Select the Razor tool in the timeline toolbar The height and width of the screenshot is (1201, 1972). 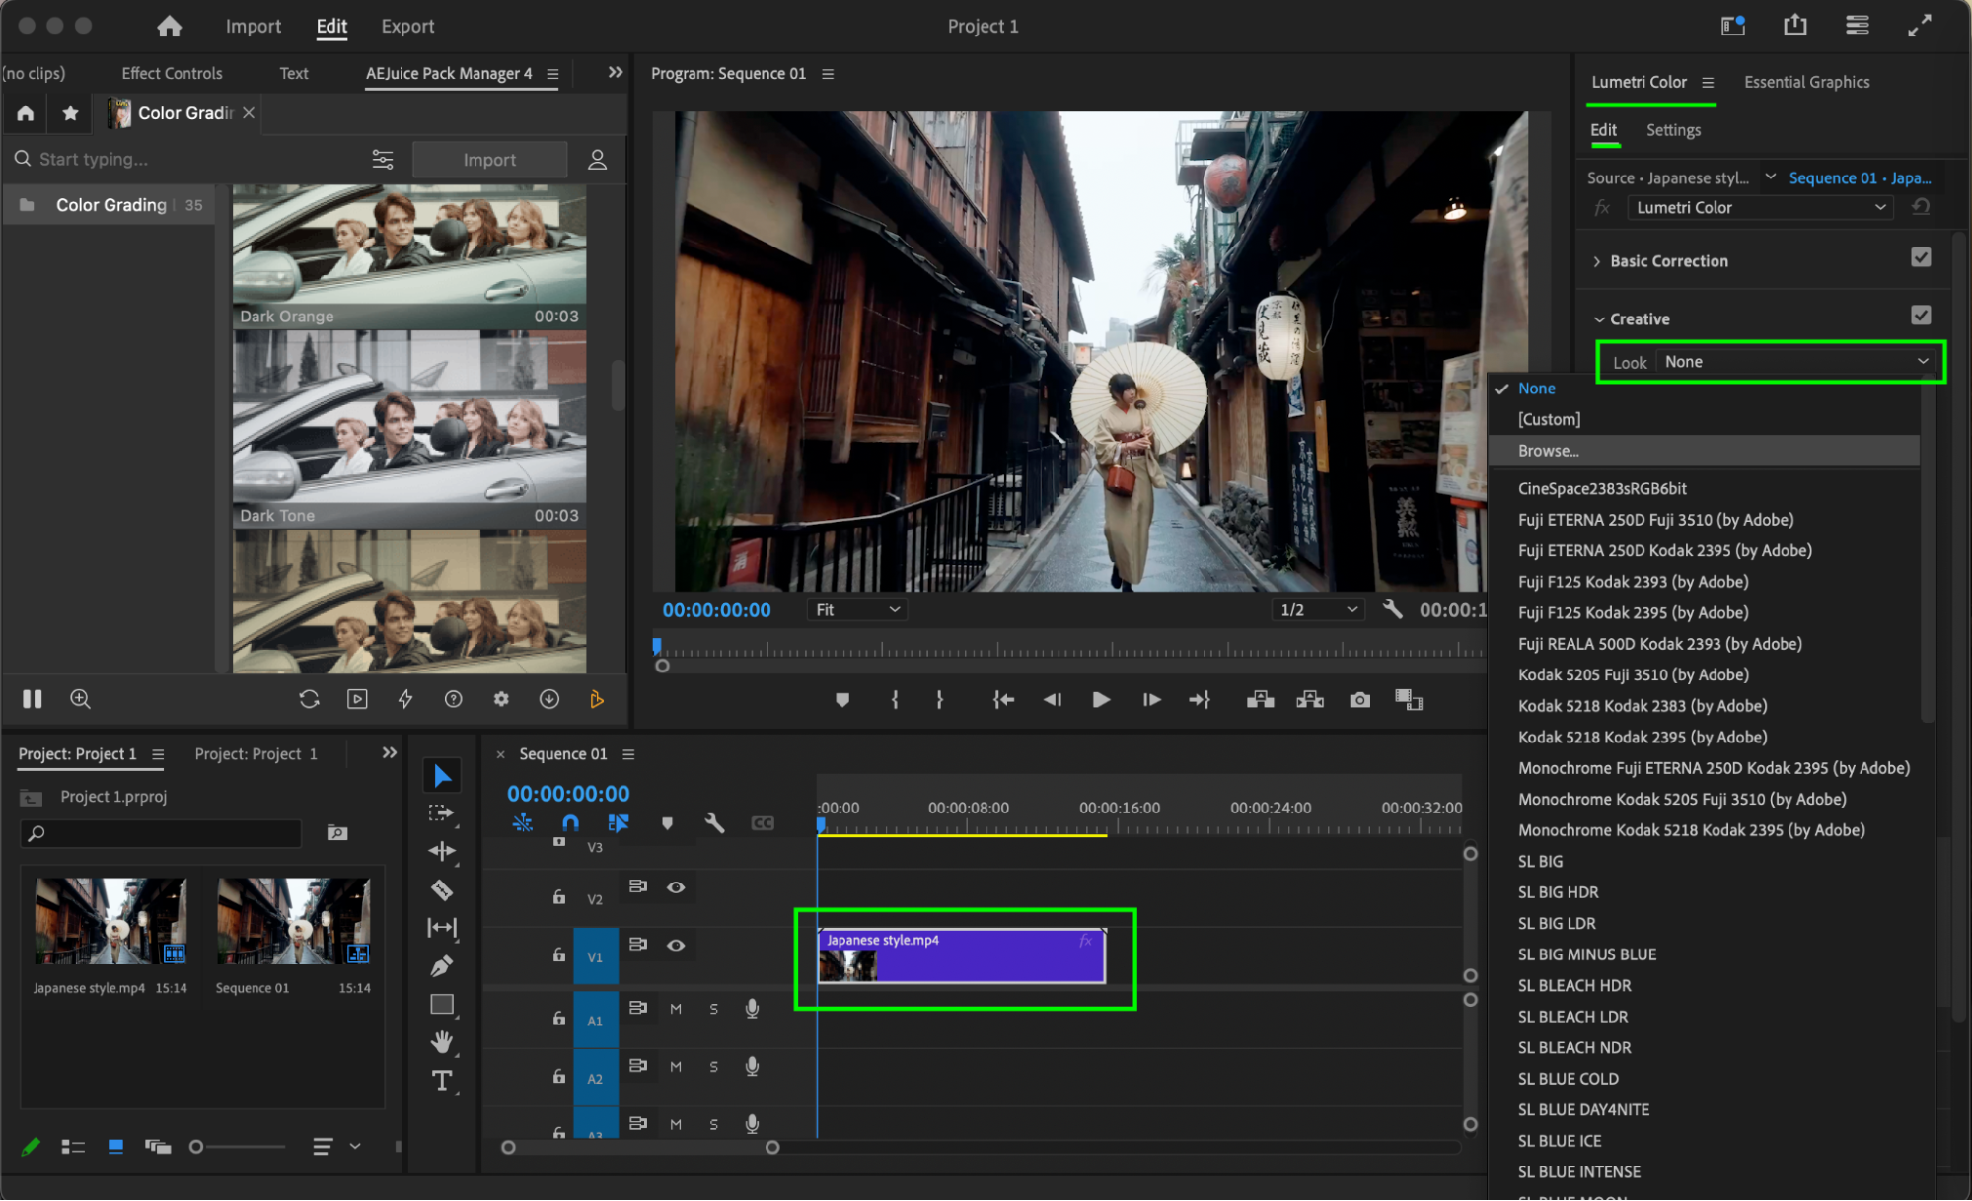click(x=442, y=890)
